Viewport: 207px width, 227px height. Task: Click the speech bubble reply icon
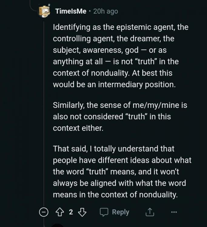tap(104, 212)
